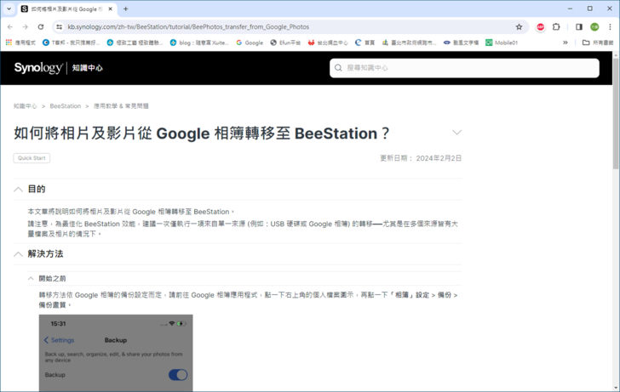Click the URL address bar
Screen dimensions: 620x392
pyautogui.click(x=289, y=27)
